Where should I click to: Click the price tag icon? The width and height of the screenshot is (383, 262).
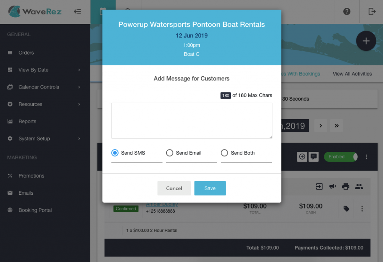(346, 209)
